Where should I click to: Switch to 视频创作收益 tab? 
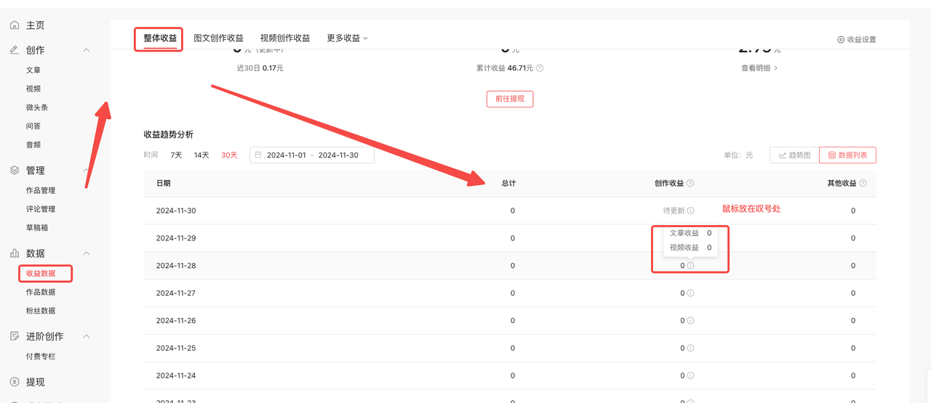pyautogui.click(x=285, y=38)
